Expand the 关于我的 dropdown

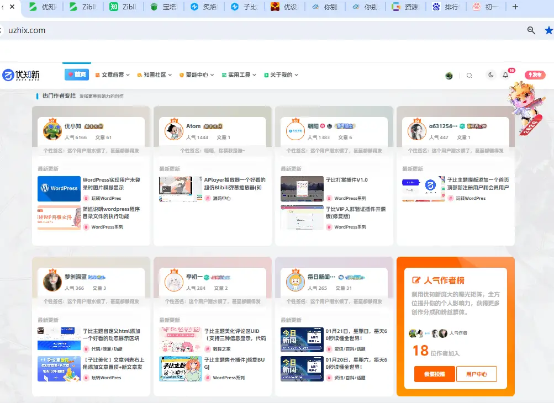pyautogui.click(x=281, y=75)
